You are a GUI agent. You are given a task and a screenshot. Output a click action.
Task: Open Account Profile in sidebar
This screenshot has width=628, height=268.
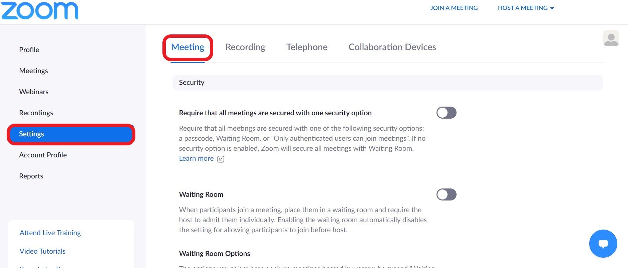click(43, 155)
